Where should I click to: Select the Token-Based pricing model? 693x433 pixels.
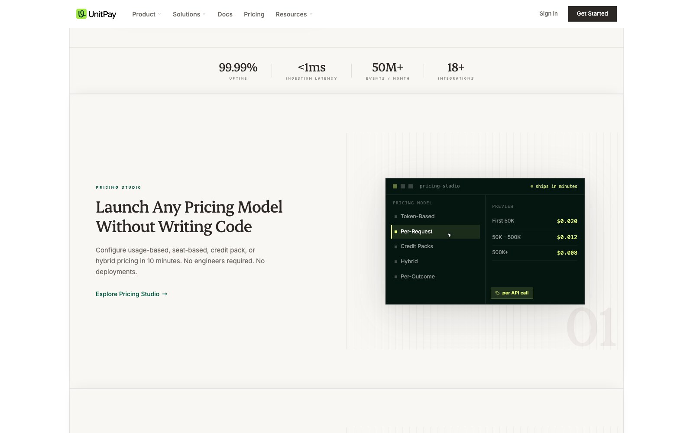point(435,216)
